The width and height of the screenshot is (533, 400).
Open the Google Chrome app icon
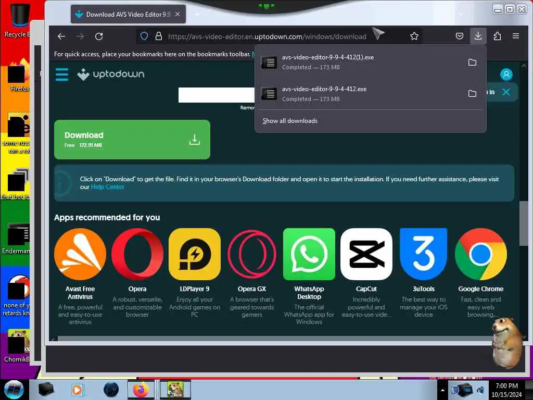tap(480, 254)
